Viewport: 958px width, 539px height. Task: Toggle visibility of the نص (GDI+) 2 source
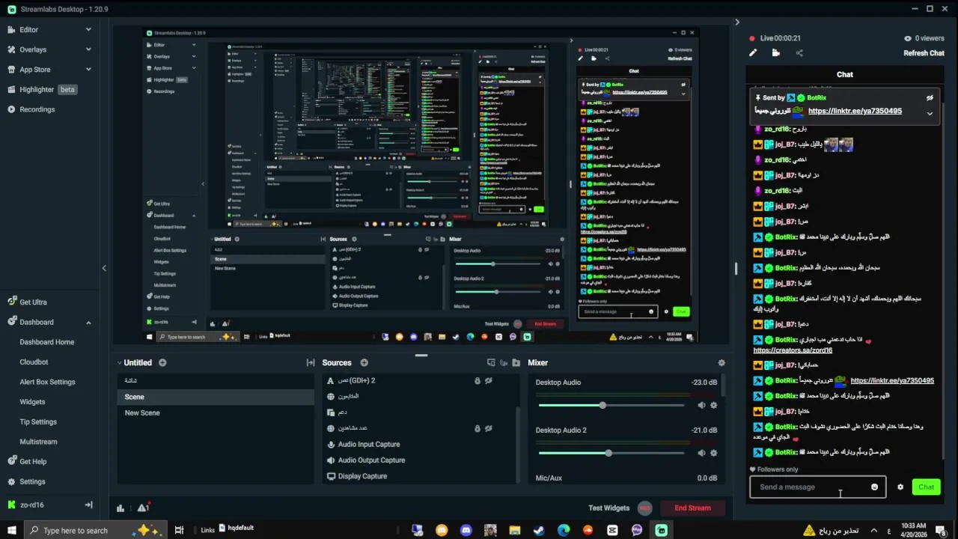pos(489,381)
